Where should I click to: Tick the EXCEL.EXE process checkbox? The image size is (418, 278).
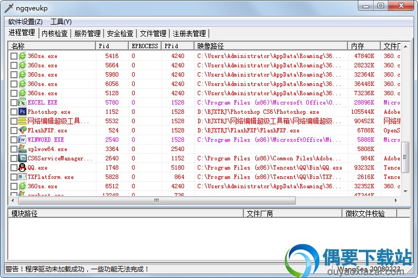[14, 102]
